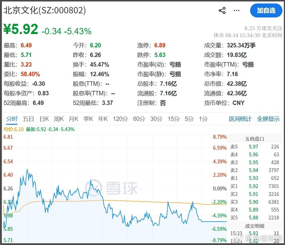Select the 年K chart tab

[x=103, y=119]
